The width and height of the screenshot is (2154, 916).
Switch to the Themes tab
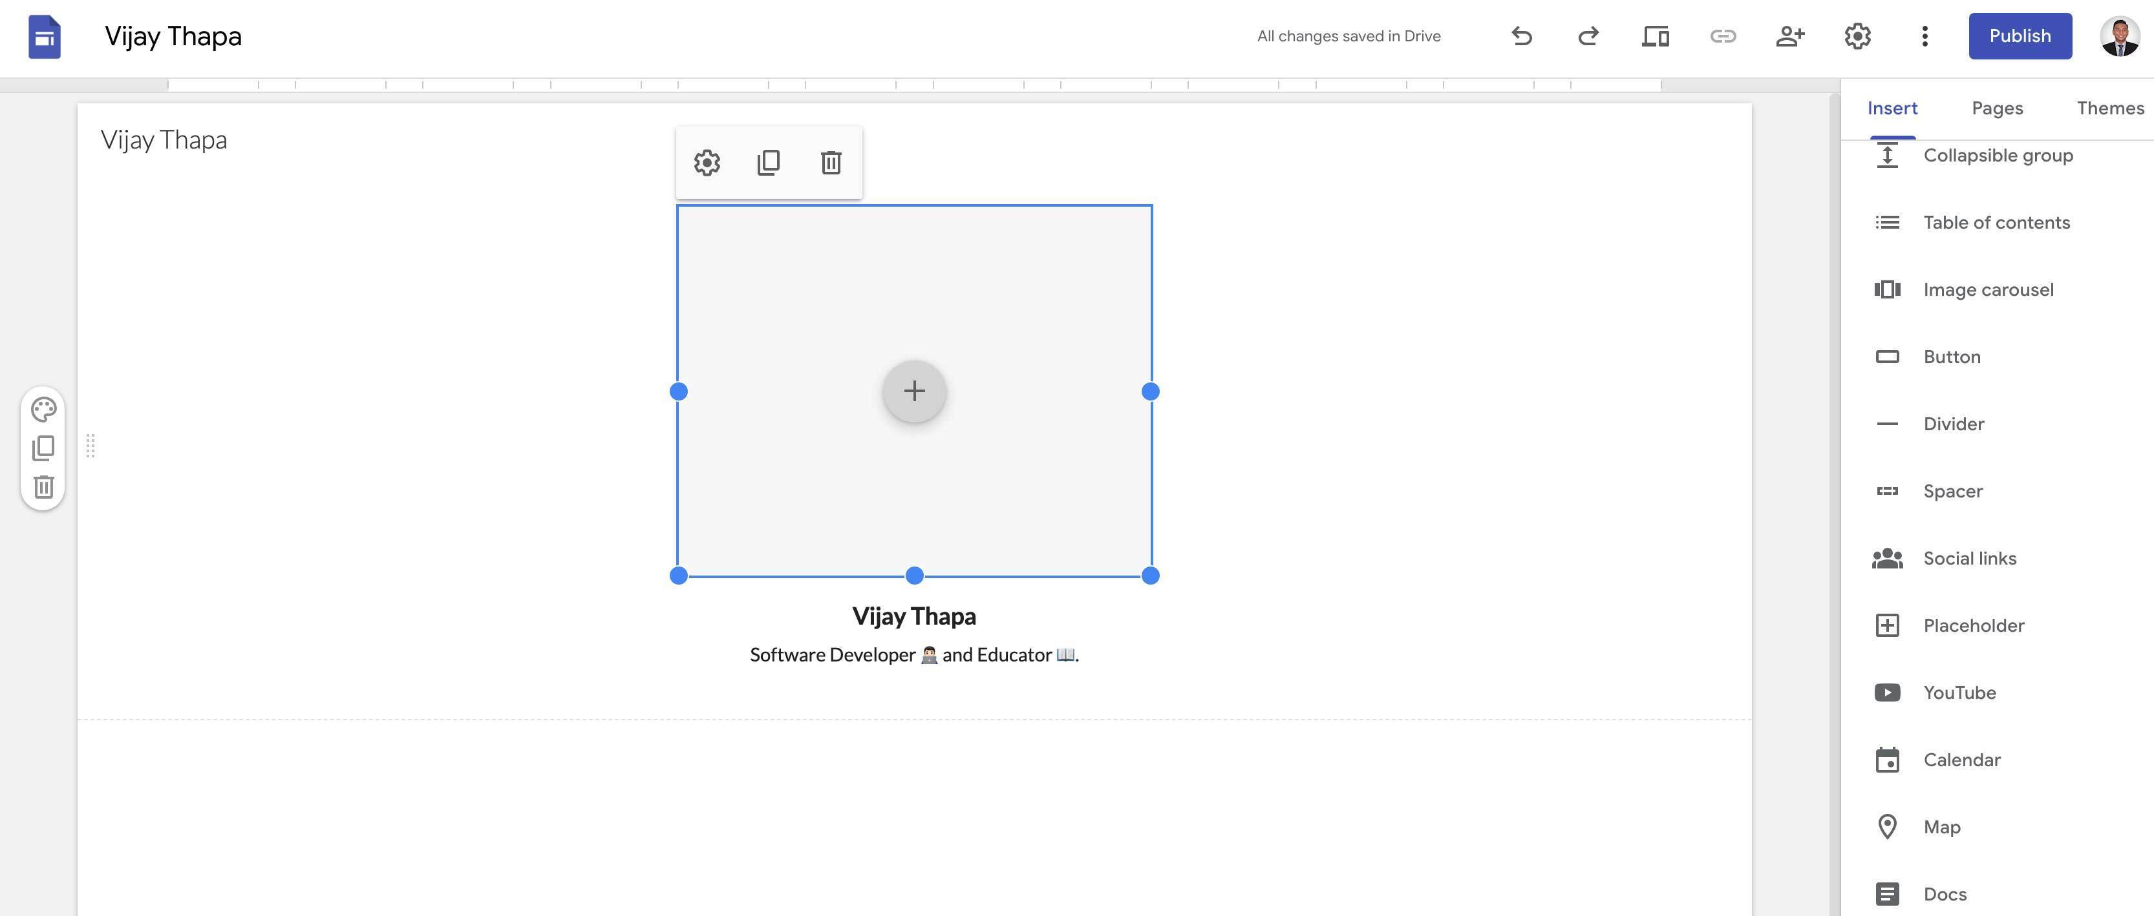2111,108
